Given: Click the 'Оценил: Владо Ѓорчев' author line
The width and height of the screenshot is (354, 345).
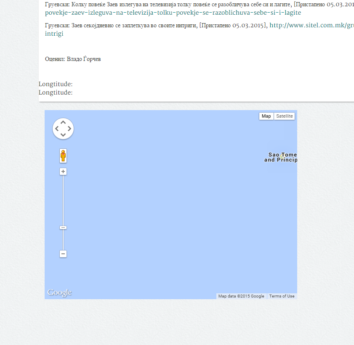Looking at the screenshot, I should (73, 59).
